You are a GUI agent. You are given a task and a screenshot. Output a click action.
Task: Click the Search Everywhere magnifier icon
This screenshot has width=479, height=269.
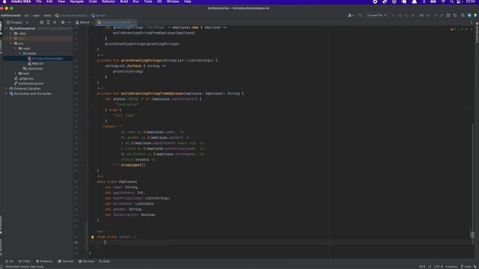463,15
